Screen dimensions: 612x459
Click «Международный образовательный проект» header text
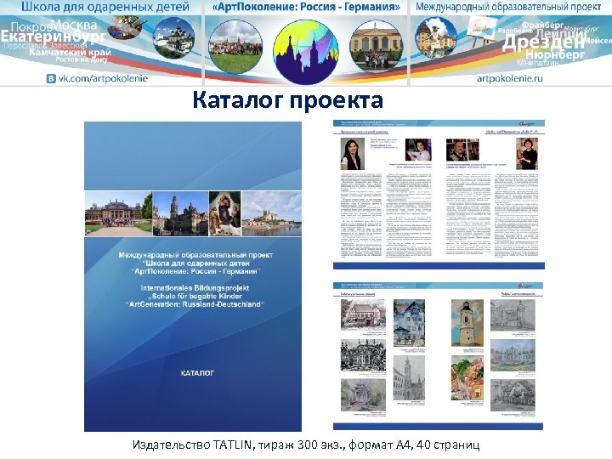pos(508,7)
